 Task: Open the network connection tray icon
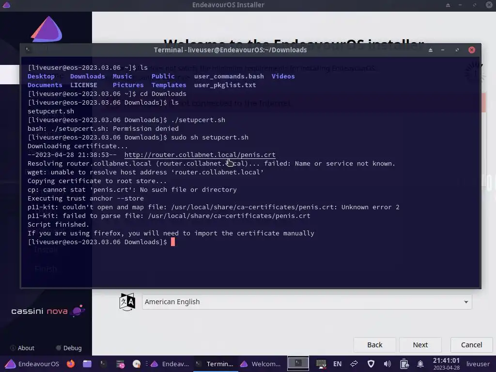click(321, 364)
